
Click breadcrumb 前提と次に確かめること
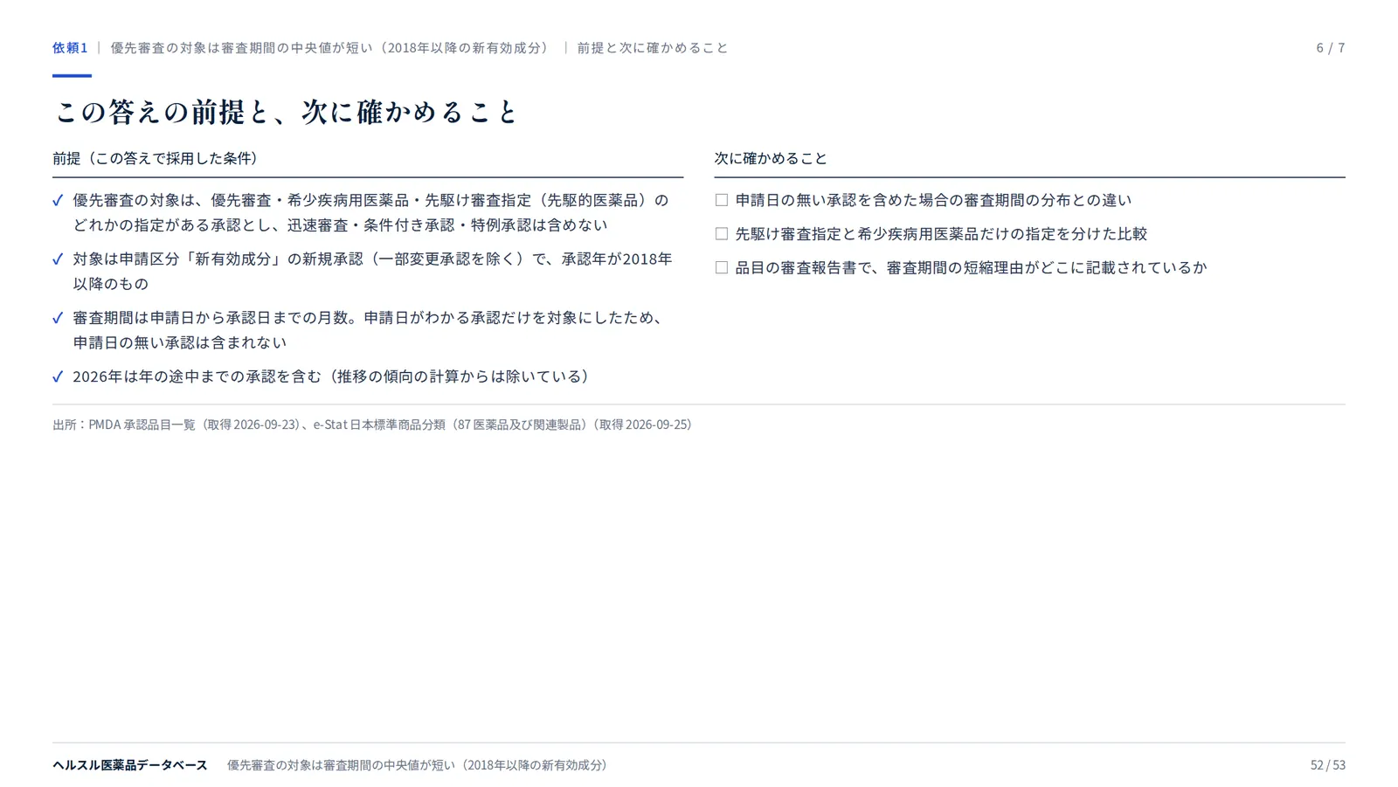click(652, 48)
